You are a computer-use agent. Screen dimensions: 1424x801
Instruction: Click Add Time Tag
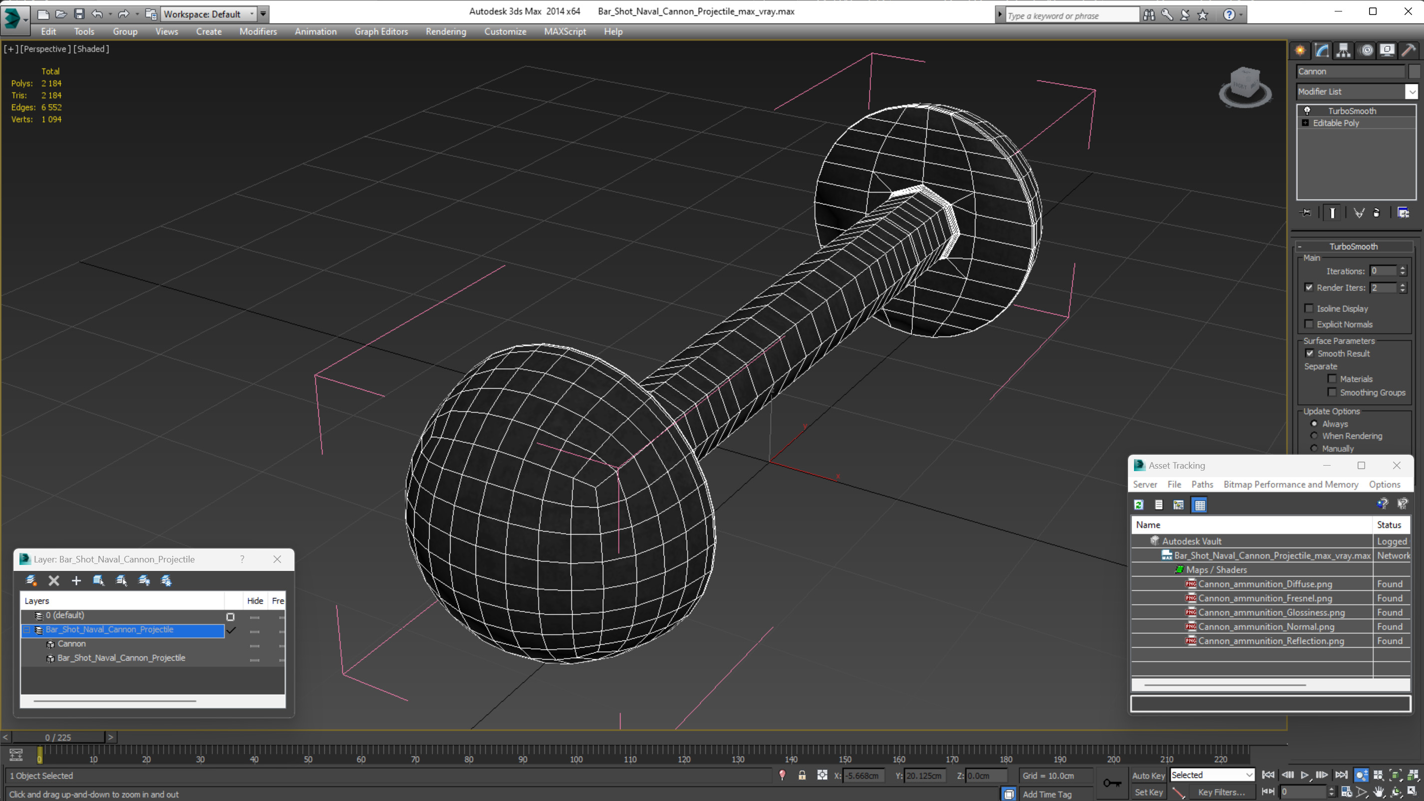coord(1047,794)
